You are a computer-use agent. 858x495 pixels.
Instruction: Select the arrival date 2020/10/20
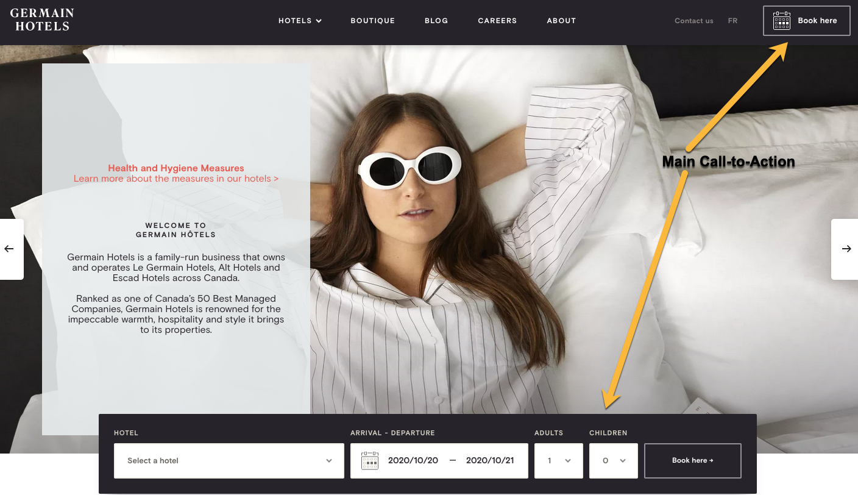[x=413, y=461]
